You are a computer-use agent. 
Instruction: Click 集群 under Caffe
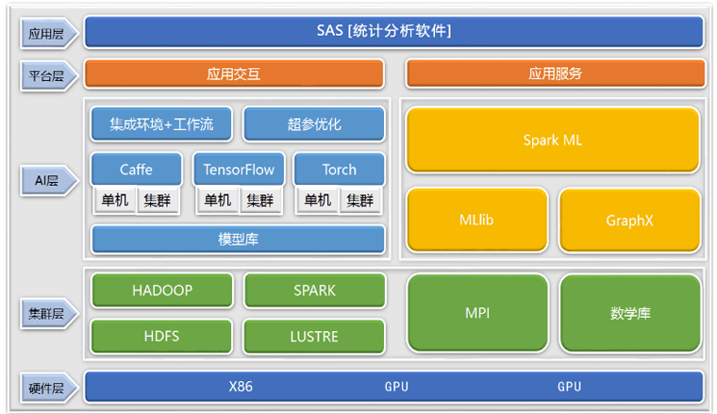tap(158, 200)
